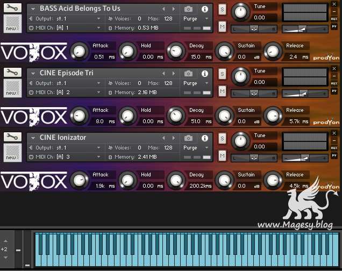
Task: Remove the BASS Acid Belongs To Us instrument with X
Action: [x=334, y=4]
